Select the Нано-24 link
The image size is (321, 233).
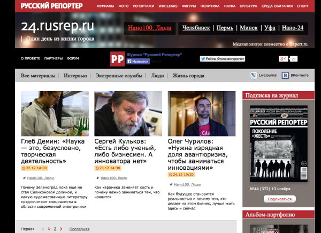pyautogui.click(x=293, y=28)
